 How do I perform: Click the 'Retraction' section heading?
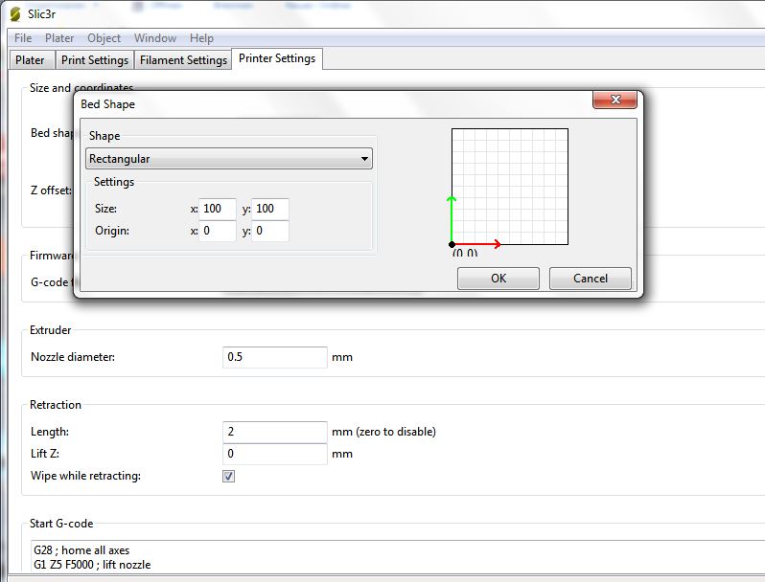click(x=56, y=405)
